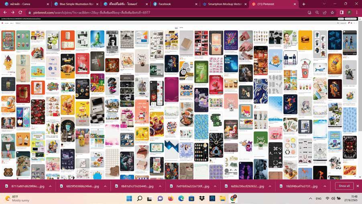The height and width of the screenshot is (204, 362).
Task: Switch to the Facebook tab
Action: [x=175, y=4]
